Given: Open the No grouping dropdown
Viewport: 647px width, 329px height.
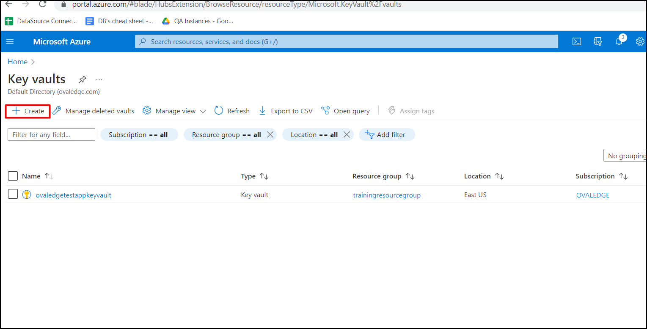Looking at the screenshot, I should [x=625, y=156].
